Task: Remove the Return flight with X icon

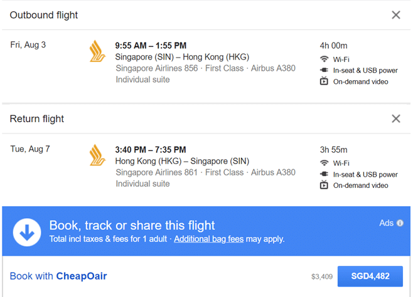Action: pos(396,118)
